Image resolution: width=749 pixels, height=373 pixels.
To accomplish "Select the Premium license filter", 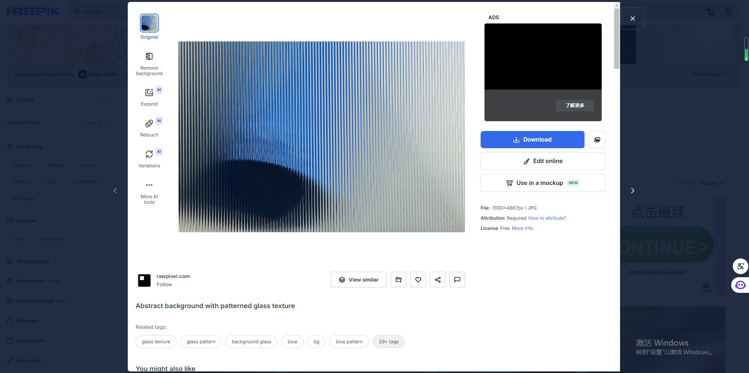I will coord(50,239).
